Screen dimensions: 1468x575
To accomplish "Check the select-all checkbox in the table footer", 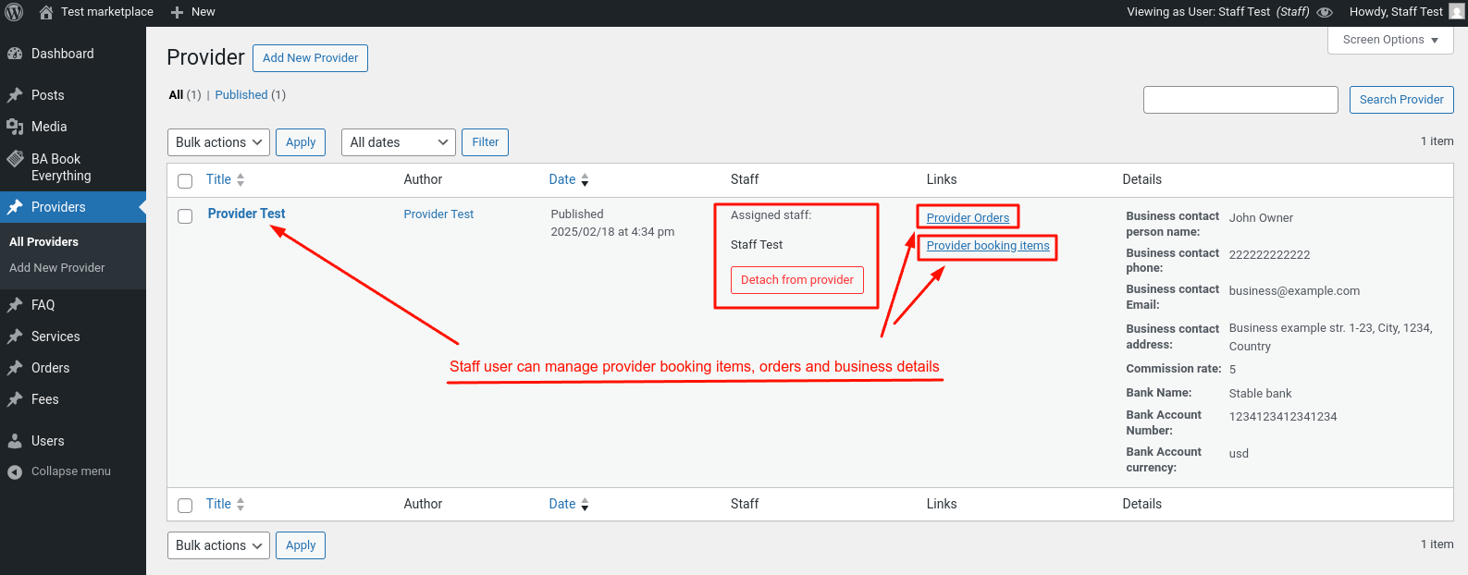I will (185, 505).
